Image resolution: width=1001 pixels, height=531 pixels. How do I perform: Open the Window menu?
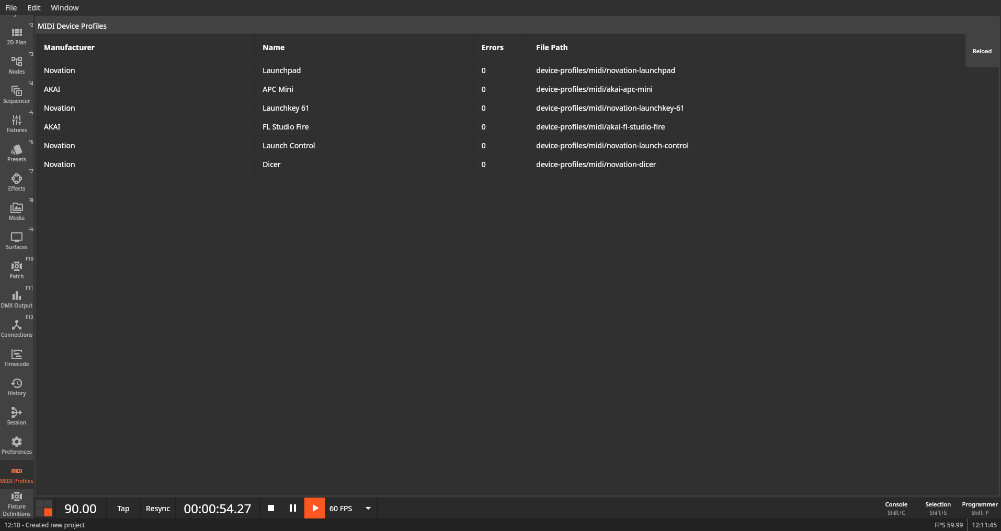[x=65, y=8]
